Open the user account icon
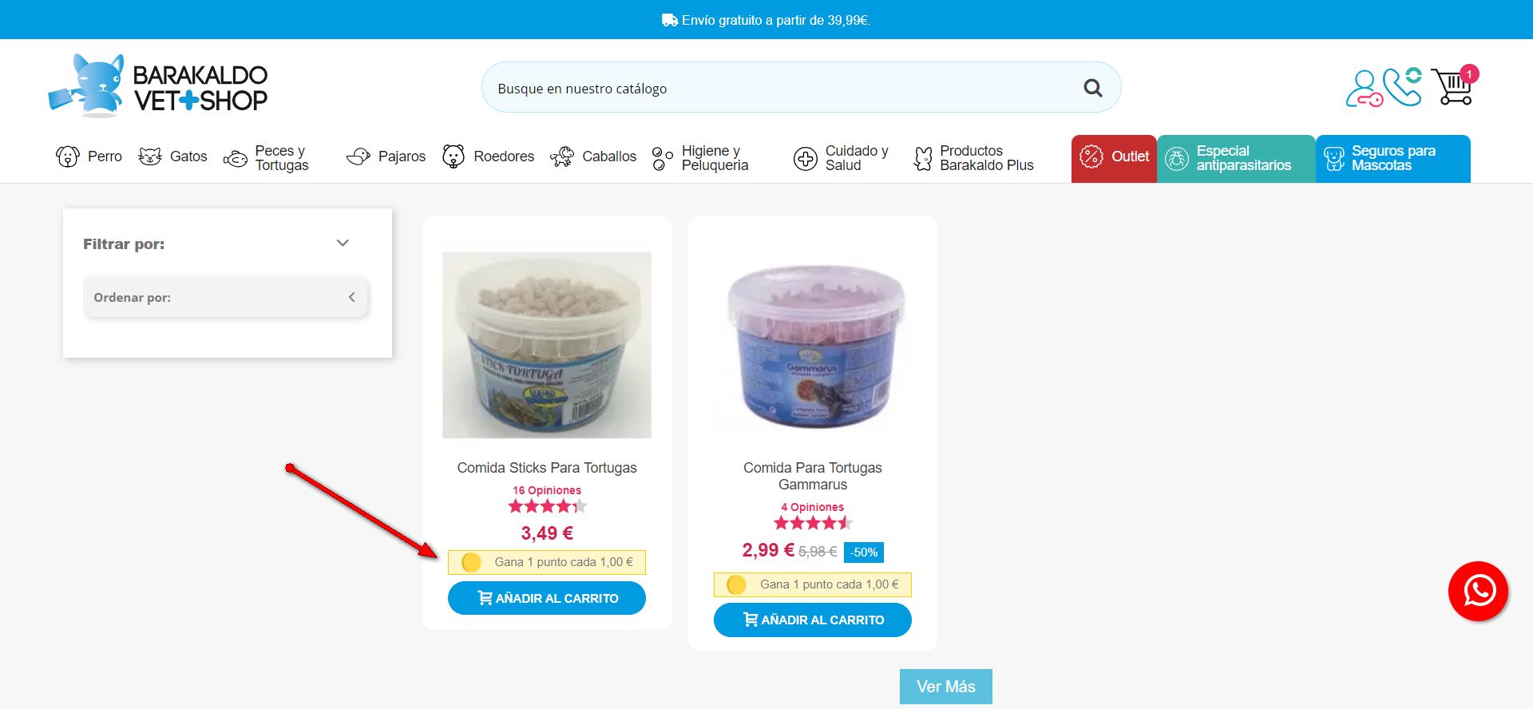The image size is (1533, 709). tap(1364, 88)
